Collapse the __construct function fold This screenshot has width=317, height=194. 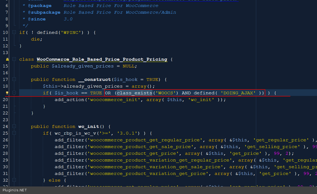[x=14, y=79]
